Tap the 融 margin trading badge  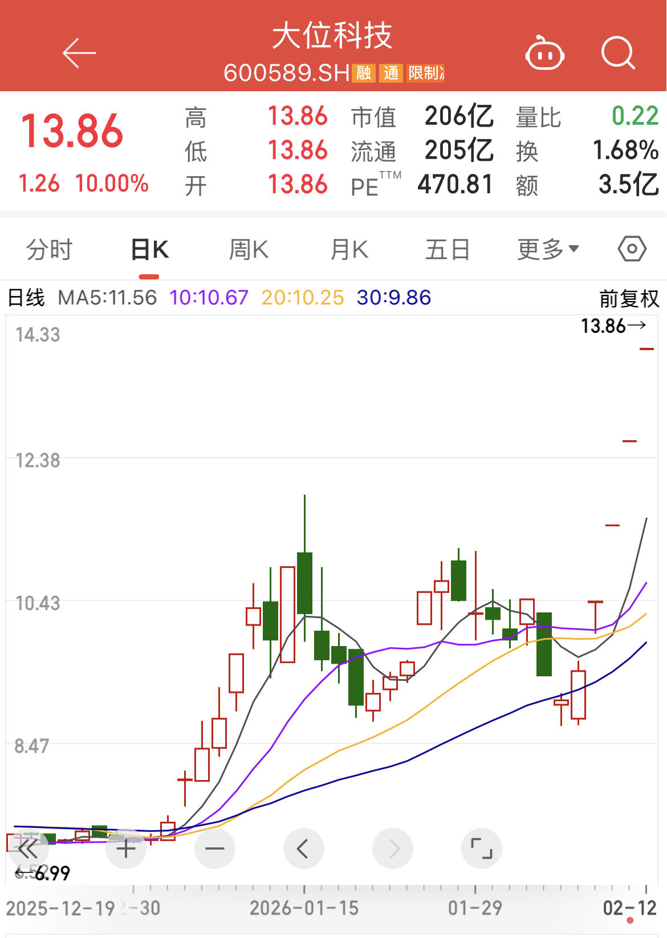(363, 73)
